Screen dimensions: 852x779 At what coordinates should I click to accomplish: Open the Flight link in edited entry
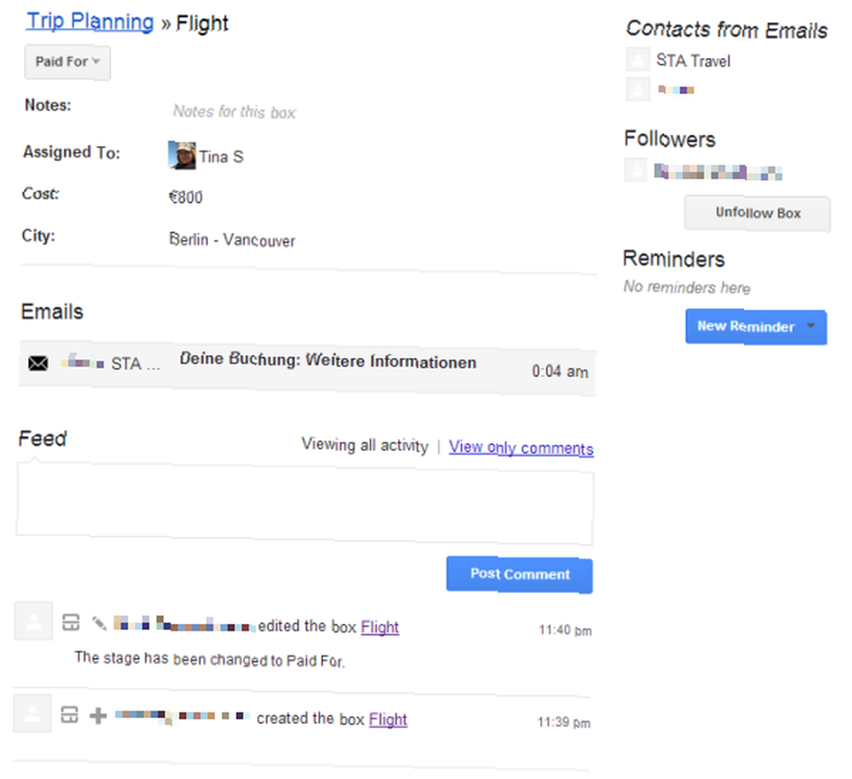click(380, 627)
